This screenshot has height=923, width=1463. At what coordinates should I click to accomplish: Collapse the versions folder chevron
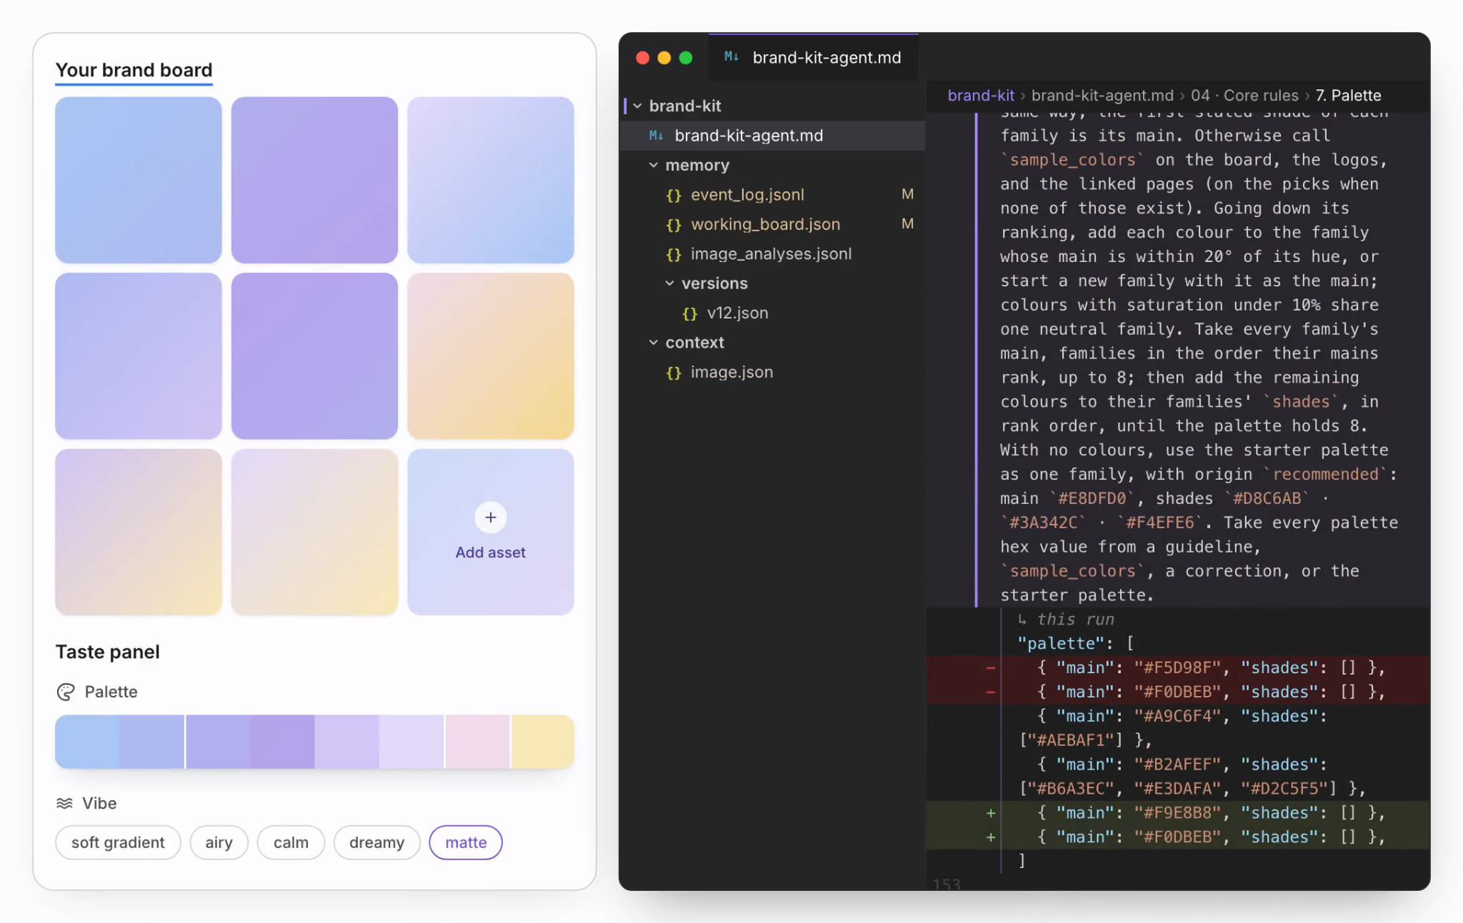tap(669, 283)
